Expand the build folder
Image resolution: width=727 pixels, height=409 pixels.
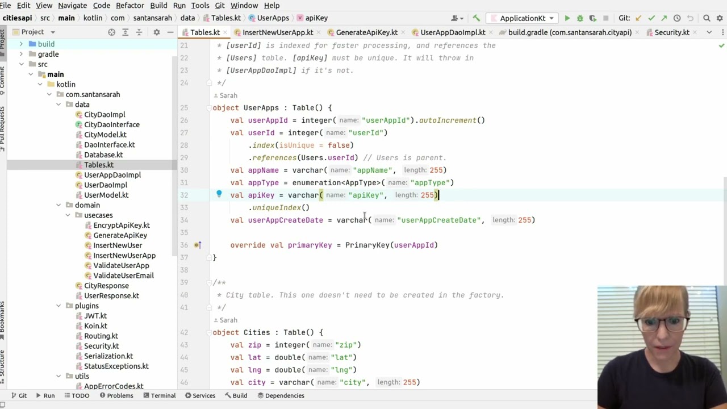coord(21,44)
